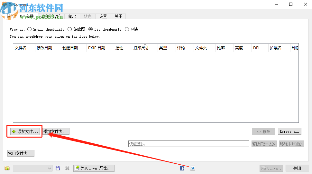Sort by EXIF 日期 column header
The width and height of the screenshot is (312, 174).
[x=100, y=48]
